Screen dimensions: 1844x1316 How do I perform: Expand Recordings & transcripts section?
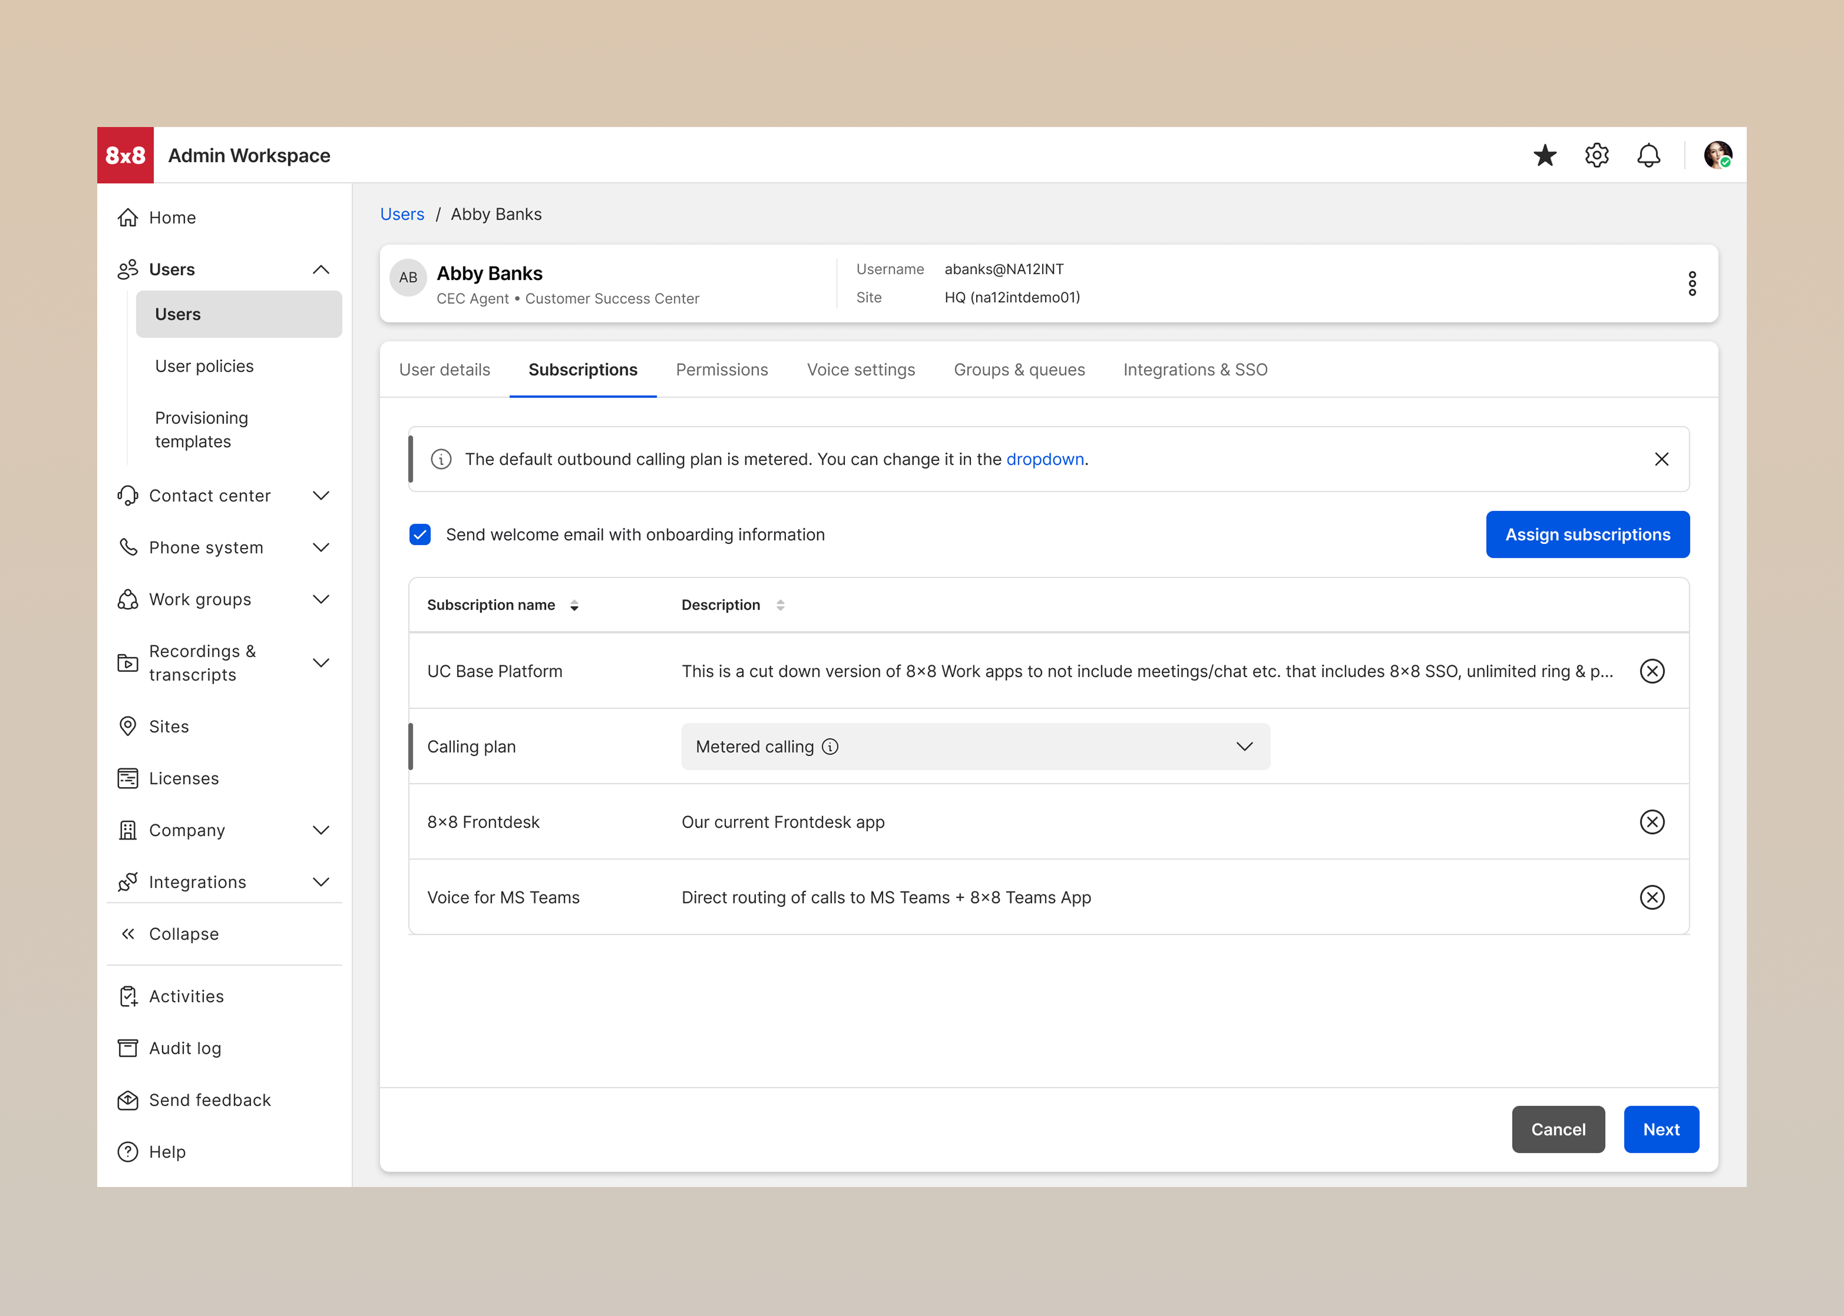(321, 663)
